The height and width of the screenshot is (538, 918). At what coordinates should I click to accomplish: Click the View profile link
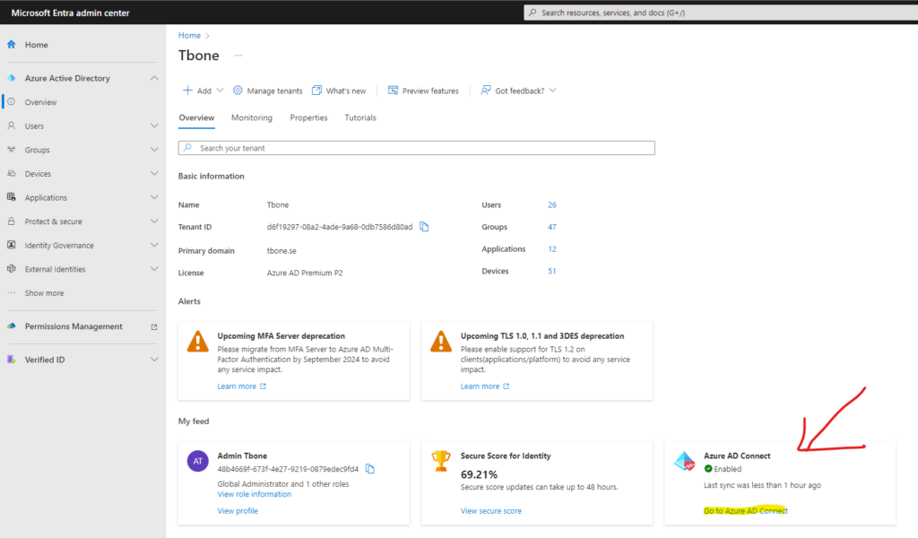(x=238, y=510)
